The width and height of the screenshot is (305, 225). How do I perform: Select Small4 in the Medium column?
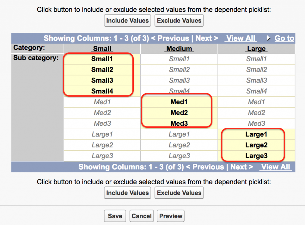179,91
